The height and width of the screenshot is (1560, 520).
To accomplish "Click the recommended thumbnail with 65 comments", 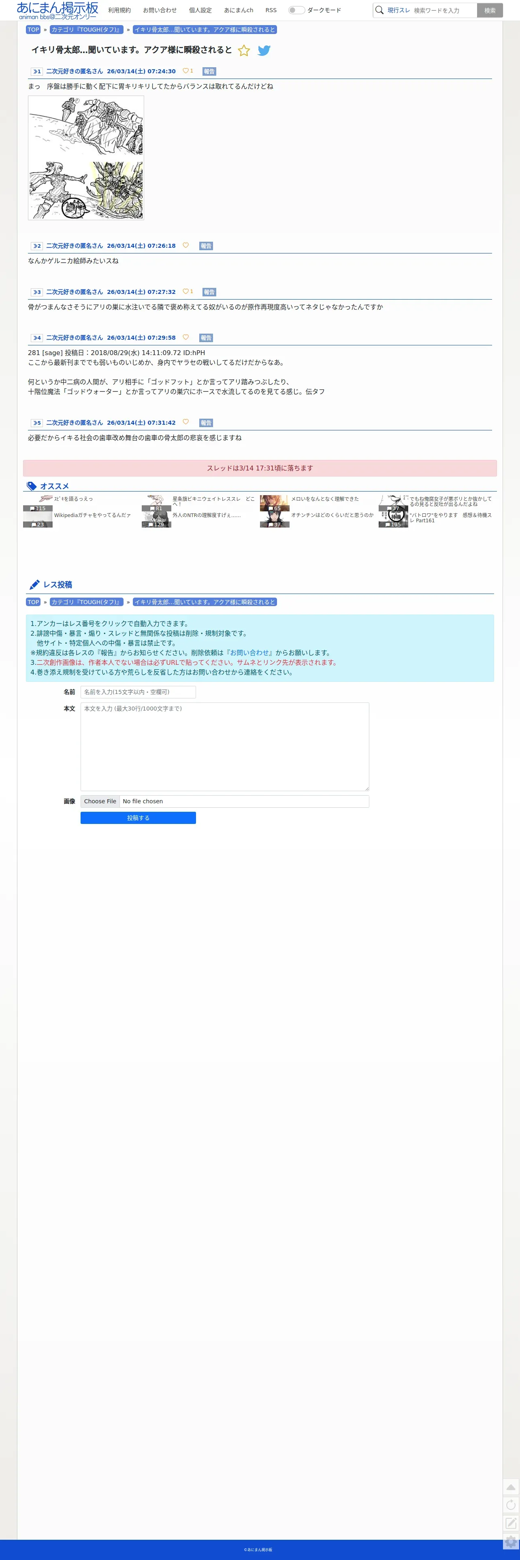I will tap(275, 503).
